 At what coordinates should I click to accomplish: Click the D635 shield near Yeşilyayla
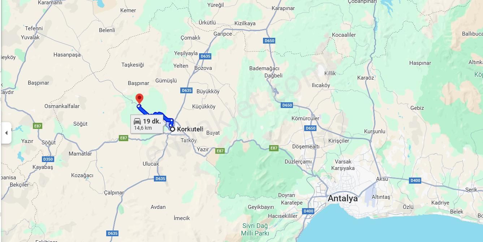[x=205, y=56]
